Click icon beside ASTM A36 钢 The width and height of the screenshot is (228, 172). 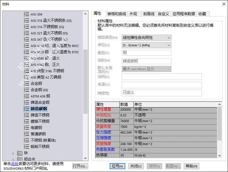(26, 96)
